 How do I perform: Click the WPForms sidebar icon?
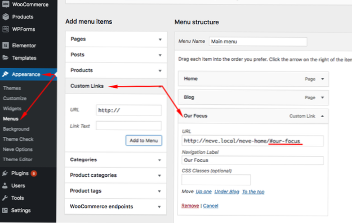[6, 29]
